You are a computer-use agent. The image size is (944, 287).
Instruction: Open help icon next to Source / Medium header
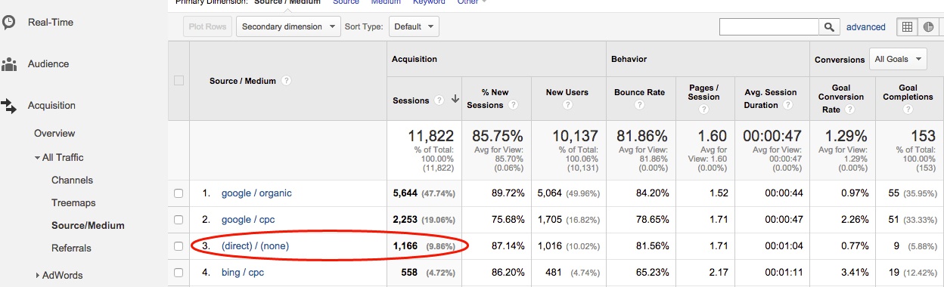pos(287,81)
